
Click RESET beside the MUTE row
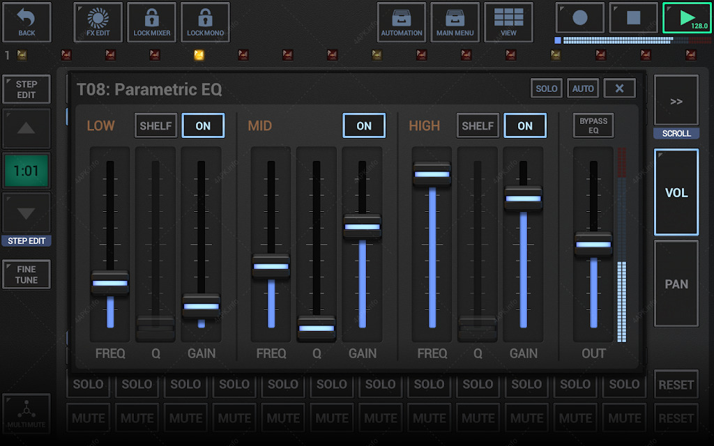point(676,418)
